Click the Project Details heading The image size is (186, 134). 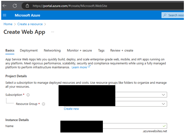(16, 76)
